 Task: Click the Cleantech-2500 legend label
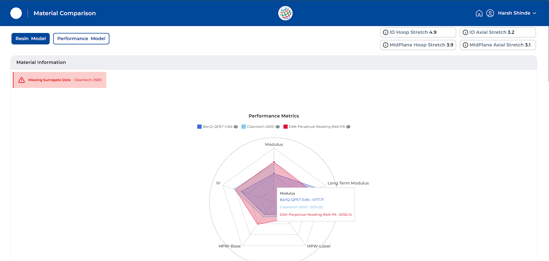click(x=261, y=127)
